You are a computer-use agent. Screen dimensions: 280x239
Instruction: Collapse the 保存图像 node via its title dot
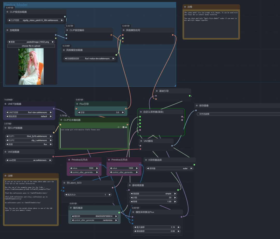[197, 106]
